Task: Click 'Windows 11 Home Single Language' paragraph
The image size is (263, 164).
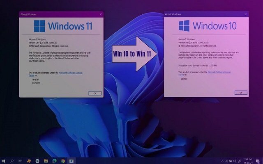Action: click(x=60, y=57)
